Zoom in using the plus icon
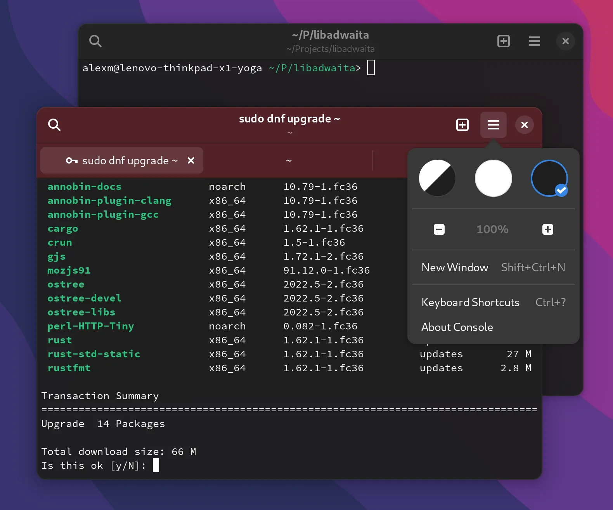Screen dimensions: 613x510 (547, 229)
